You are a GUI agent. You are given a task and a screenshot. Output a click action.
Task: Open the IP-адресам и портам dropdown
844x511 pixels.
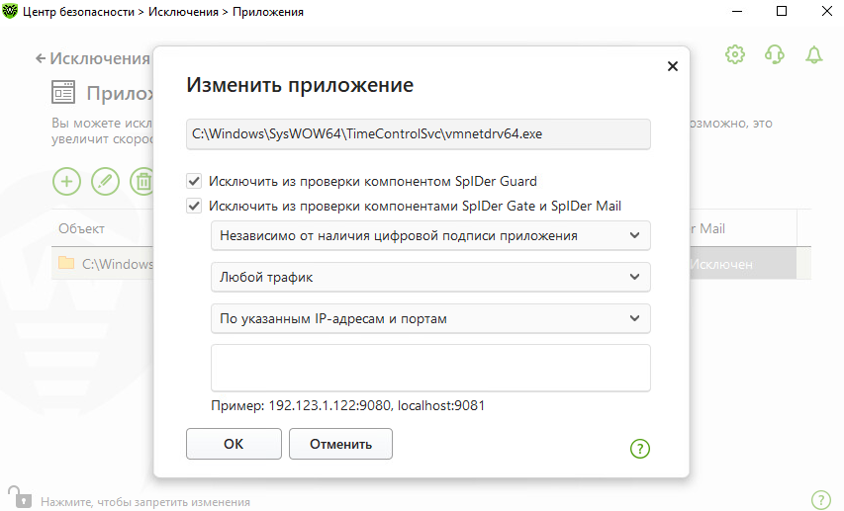tap(430, 318)
